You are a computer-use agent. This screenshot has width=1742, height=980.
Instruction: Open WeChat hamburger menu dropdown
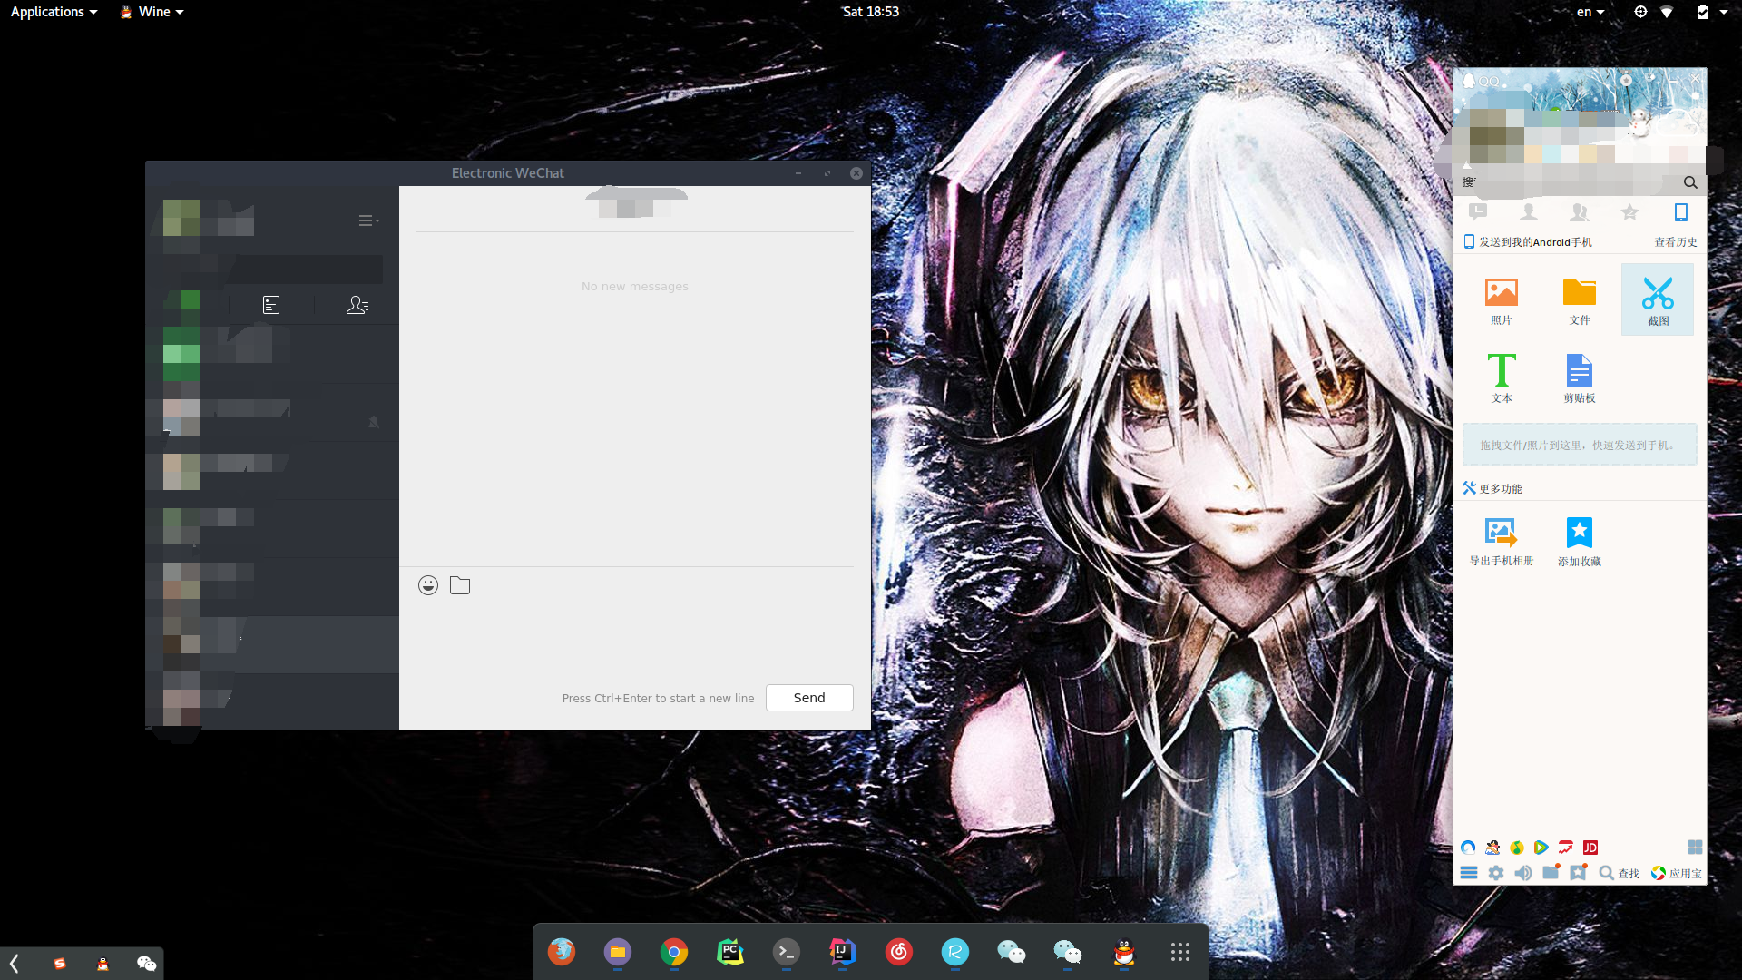click(368, 220)
